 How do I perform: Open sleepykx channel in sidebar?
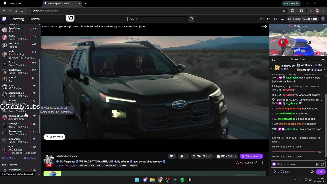[x=20, y=125]
